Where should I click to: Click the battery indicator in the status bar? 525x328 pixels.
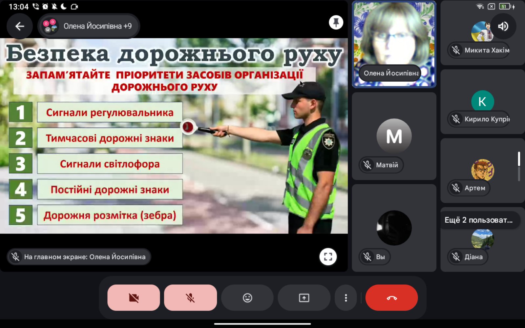507,7
